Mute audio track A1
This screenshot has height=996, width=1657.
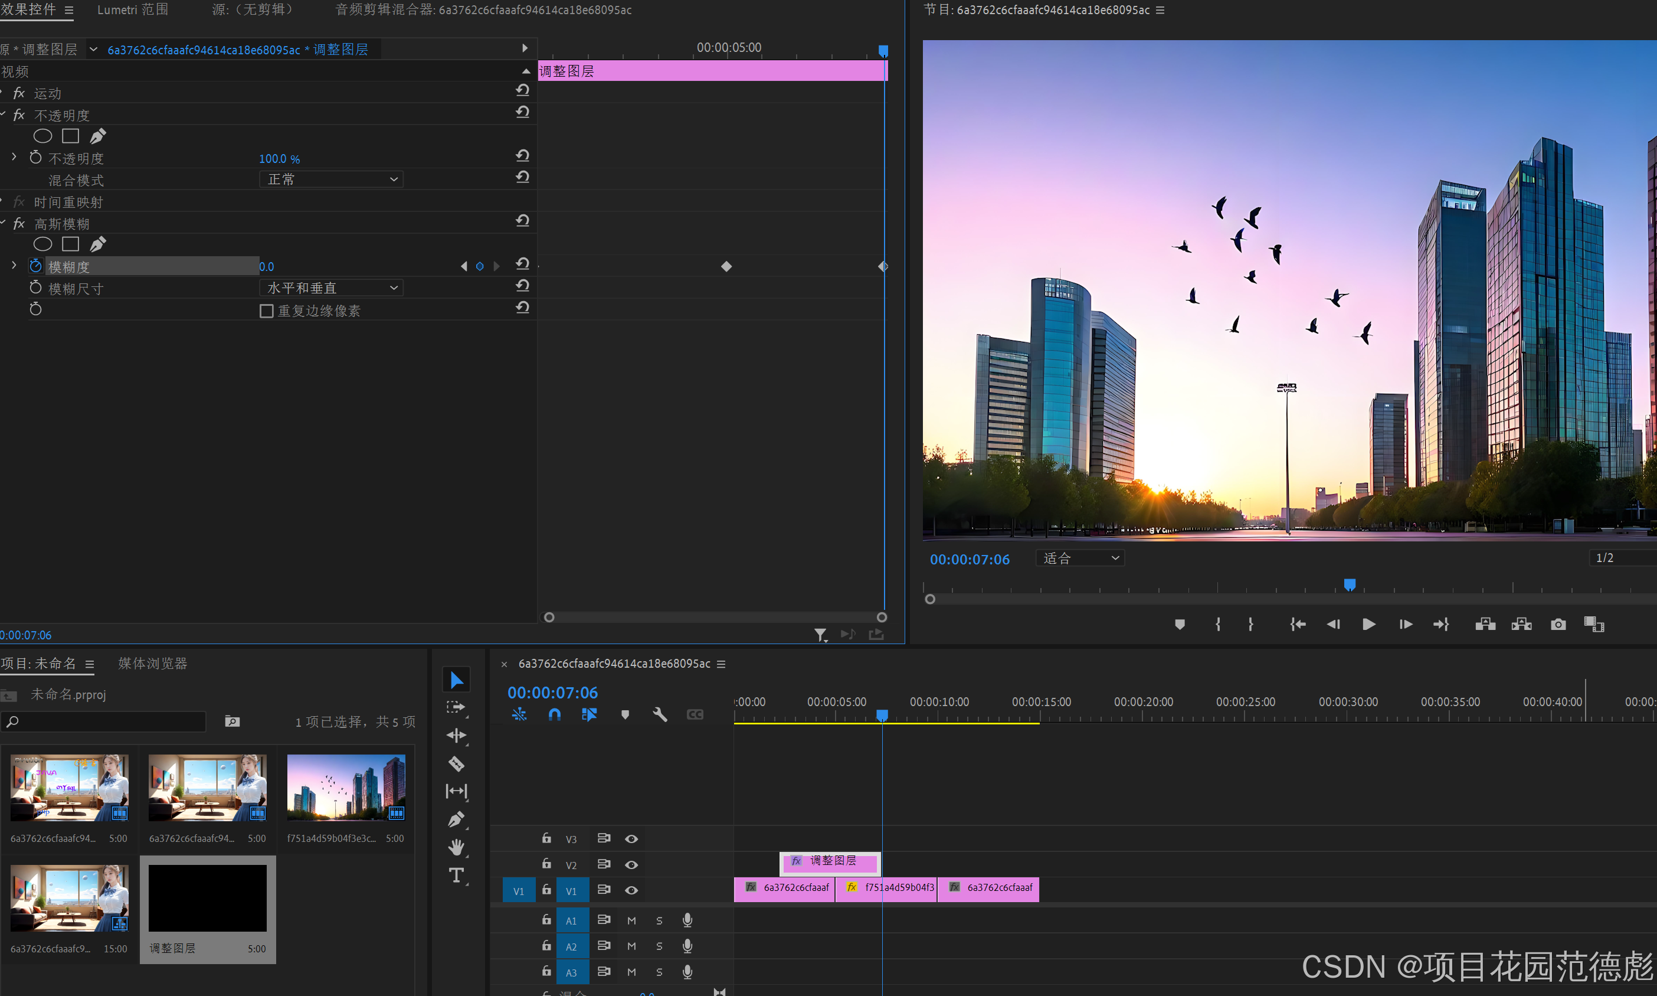coord(631,921)
